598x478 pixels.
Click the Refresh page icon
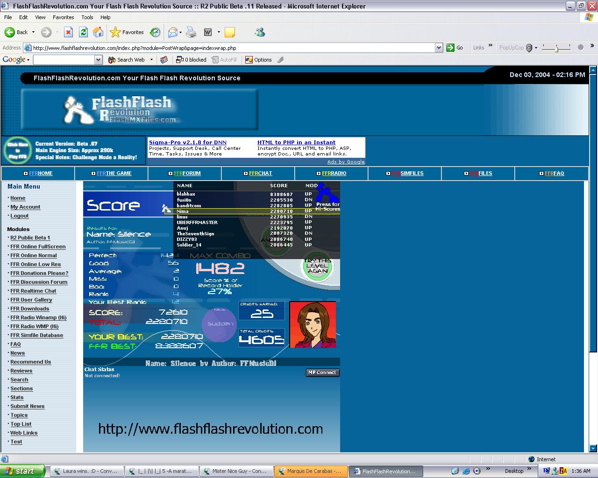point(83,32)
